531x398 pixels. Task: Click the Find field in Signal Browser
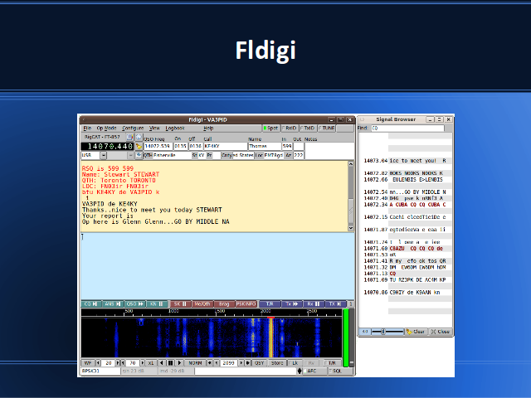pyautogui.click(x=407, y=129)
